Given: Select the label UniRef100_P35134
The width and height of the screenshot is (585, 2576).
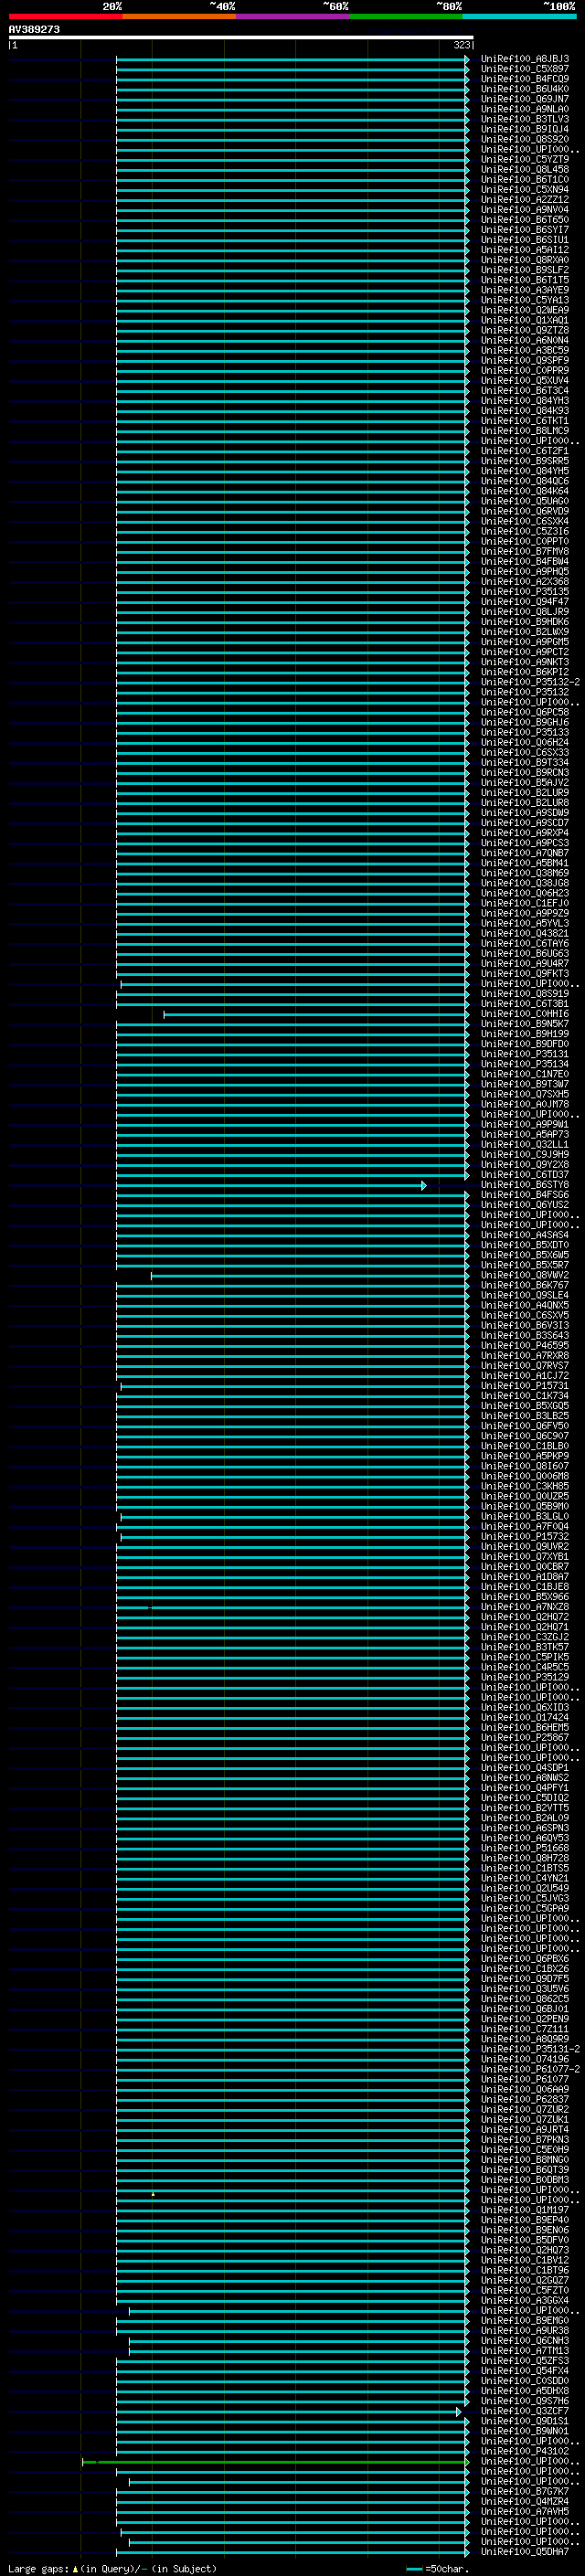Looking at the screenshot, I should (525, 1065).
